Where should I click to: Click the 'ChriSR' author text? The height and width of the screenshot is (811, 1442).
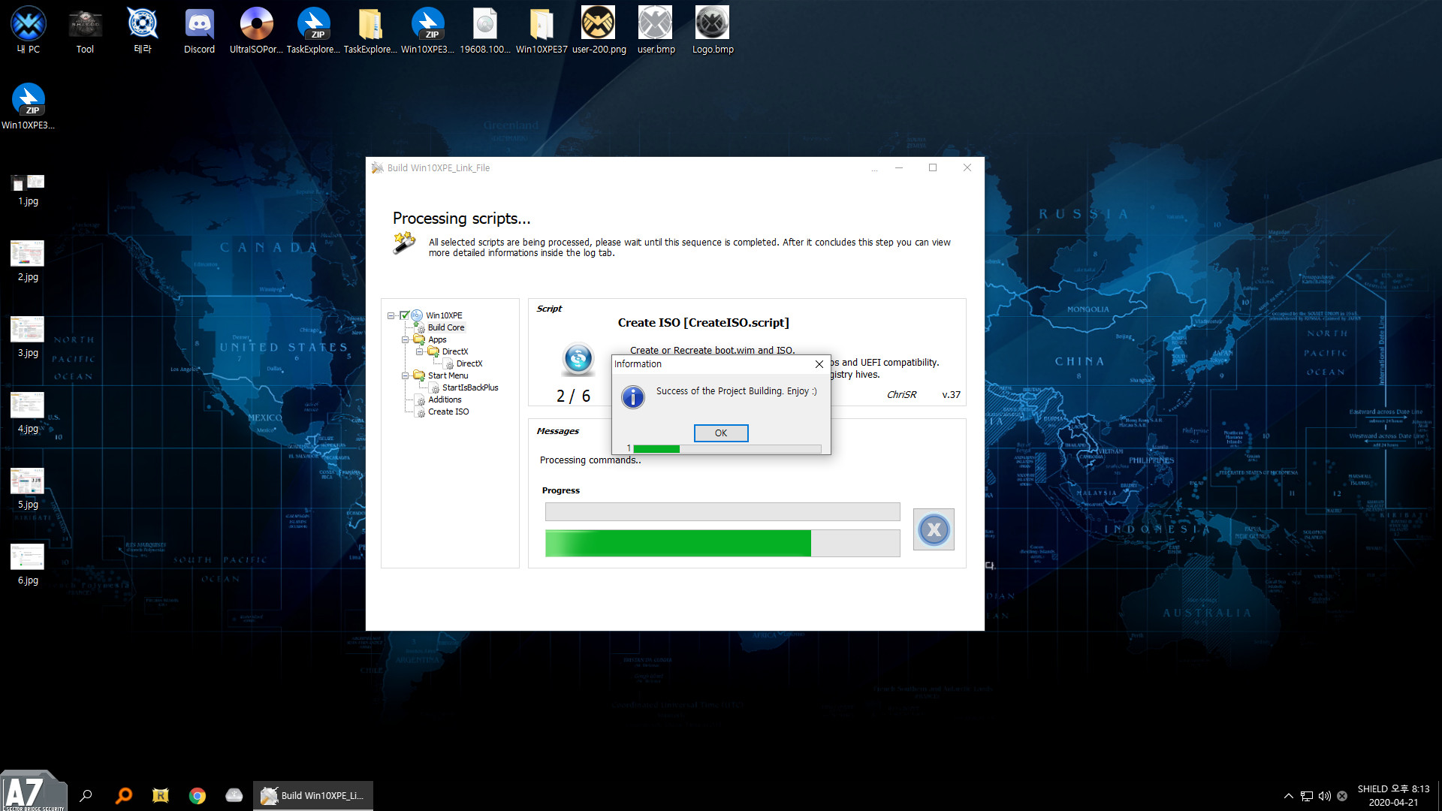pos(901,395)
